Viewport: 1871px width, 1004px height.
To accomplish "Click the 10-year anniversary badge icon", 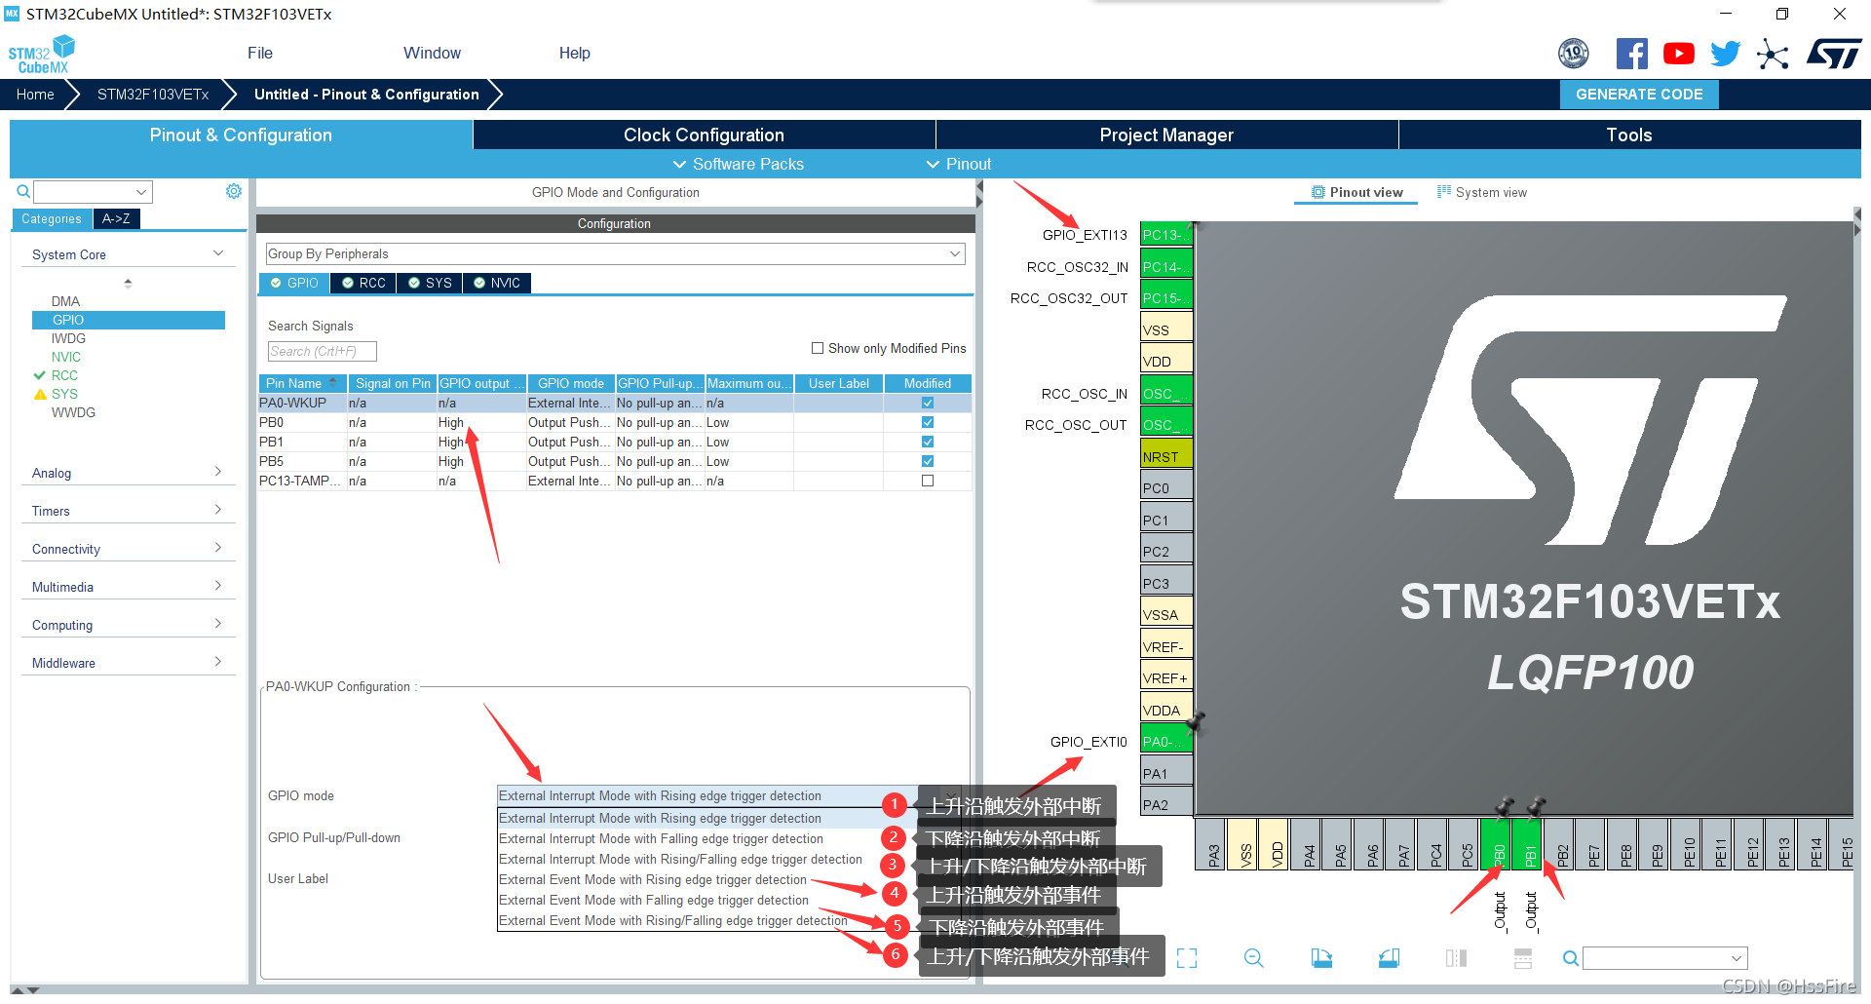I will (x=1574, y=54).
